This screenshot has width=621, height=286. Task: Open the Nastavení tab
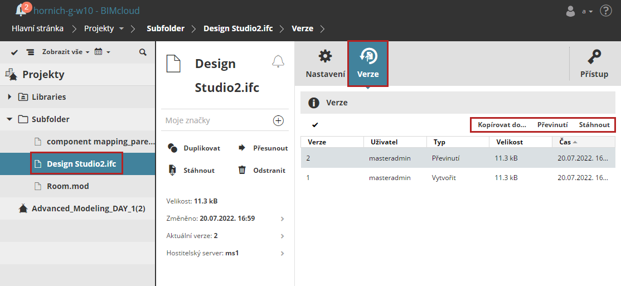click(325, 63)
